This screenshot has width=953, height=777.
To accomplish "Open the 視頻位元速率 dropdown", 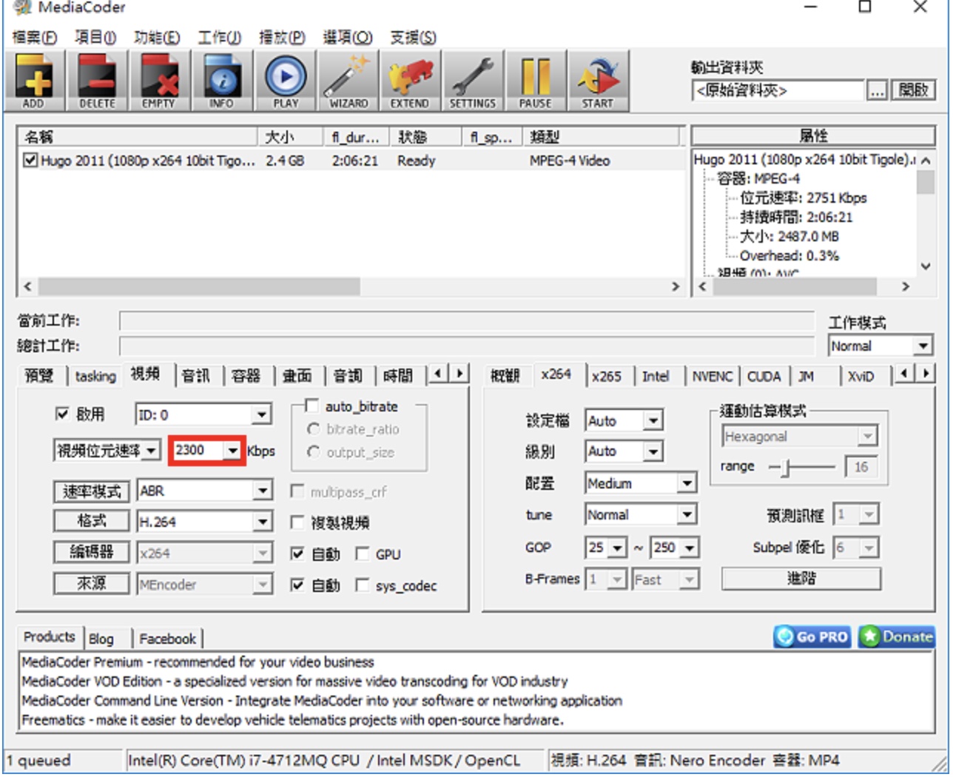I will (x=107, y=450).
